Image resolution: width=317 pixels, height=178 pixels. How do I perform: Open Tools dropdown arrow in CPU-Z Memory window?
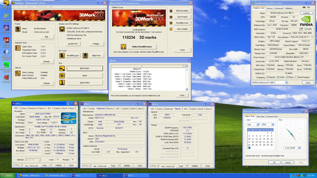187,166
